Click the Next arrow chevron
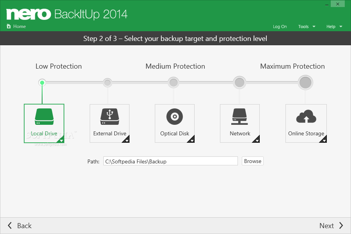 (x=341, y=225)
